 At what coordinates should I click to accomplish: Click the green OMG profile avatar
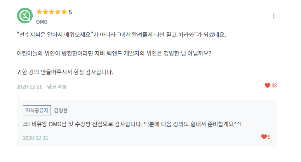[x=24, y=16]
